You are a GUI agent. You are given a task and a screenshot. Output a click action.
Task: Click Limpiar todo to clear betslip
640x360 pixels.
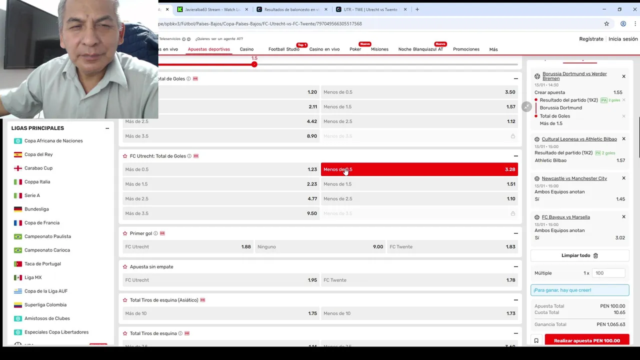click(x=579, y=255)
